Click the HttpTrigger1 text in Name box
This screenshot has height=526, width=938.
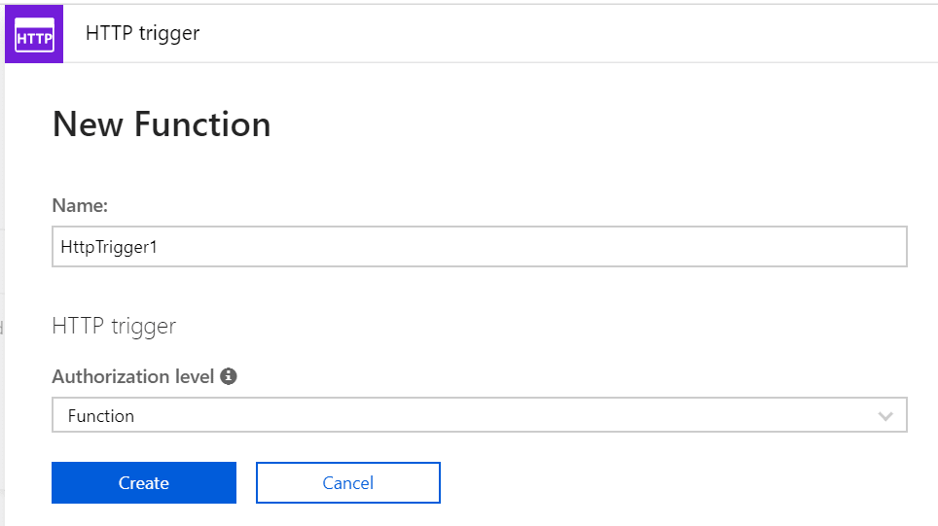tap(109, 247)
